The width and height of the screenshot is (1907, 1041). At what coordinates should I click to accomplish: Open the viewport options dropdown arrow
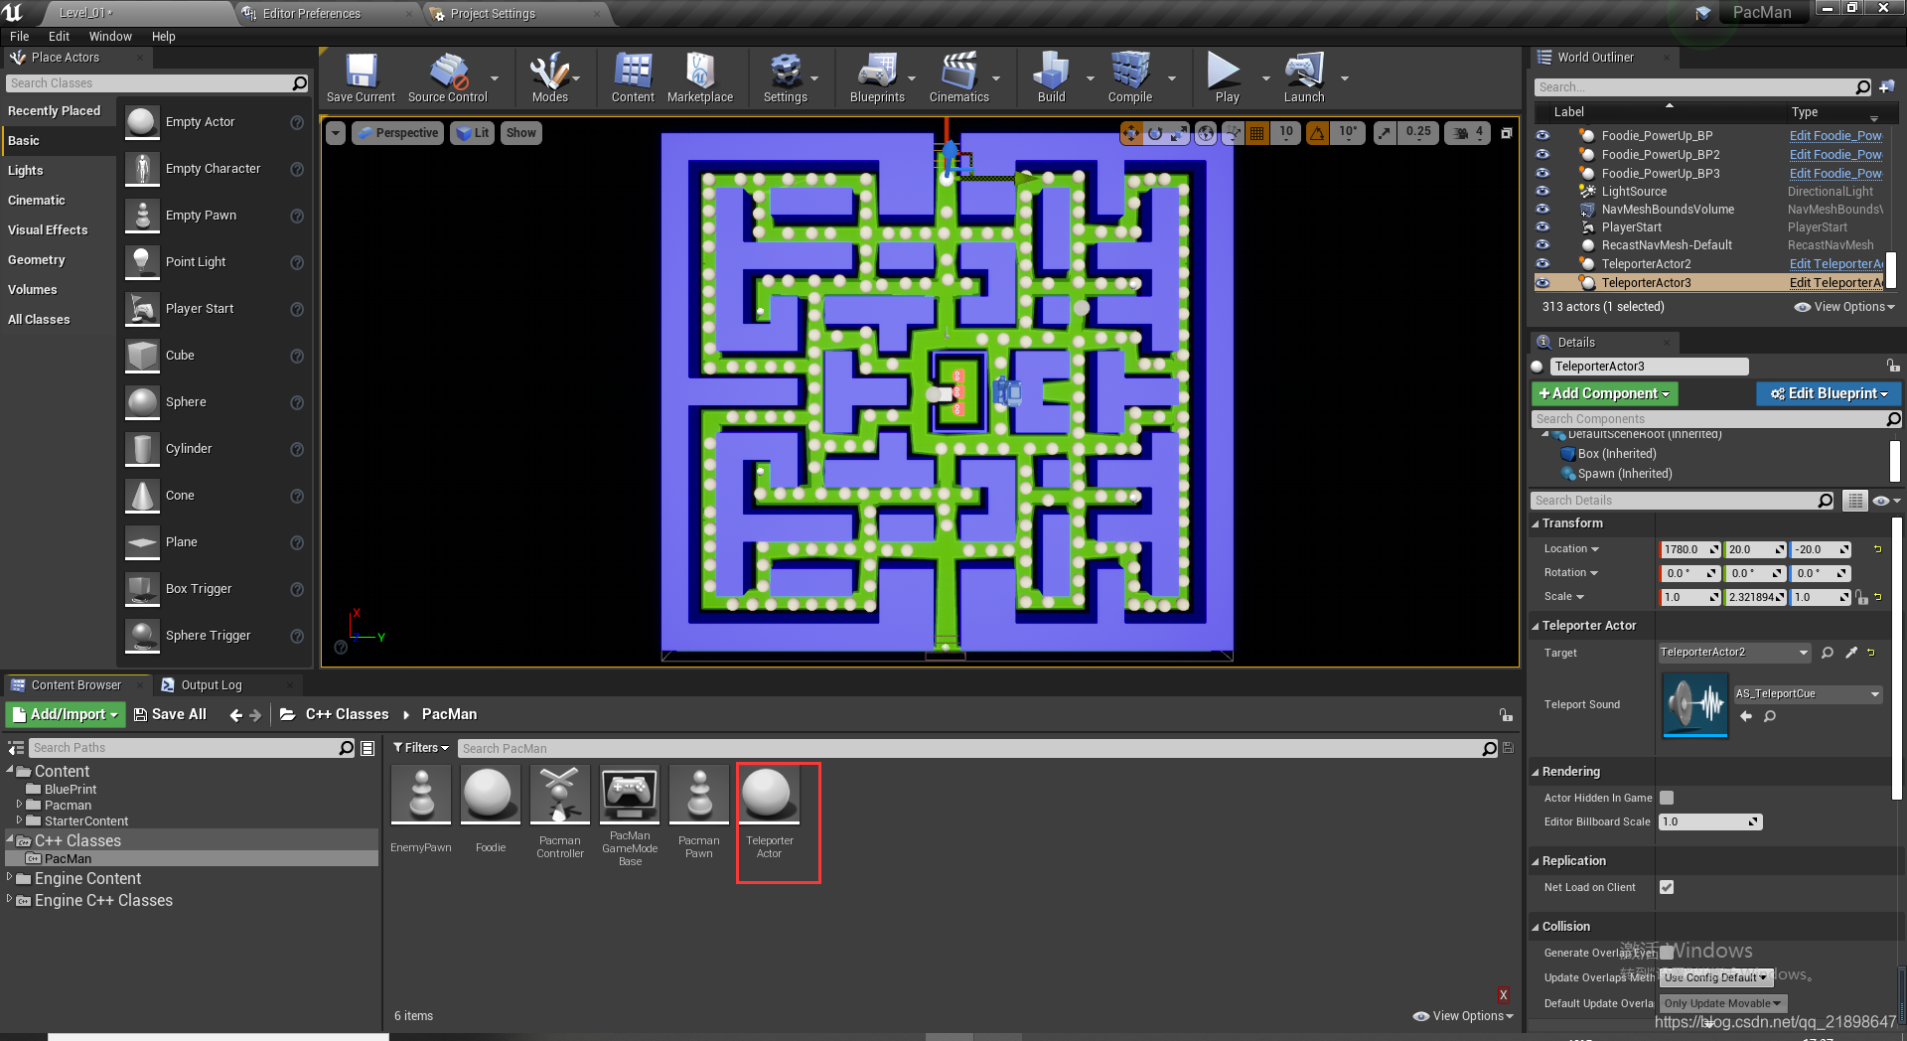tap(336, 133)
